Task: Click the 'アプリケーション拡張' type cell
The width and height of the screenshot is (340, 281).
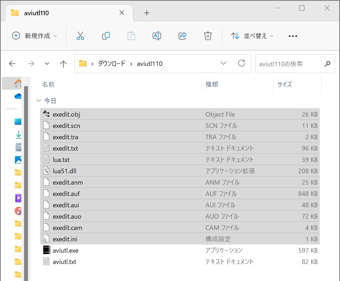Action: point(230,171)
